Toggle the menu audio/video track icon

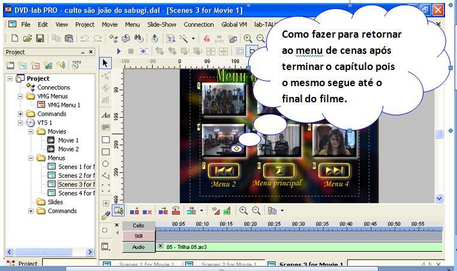coord(118,211)
